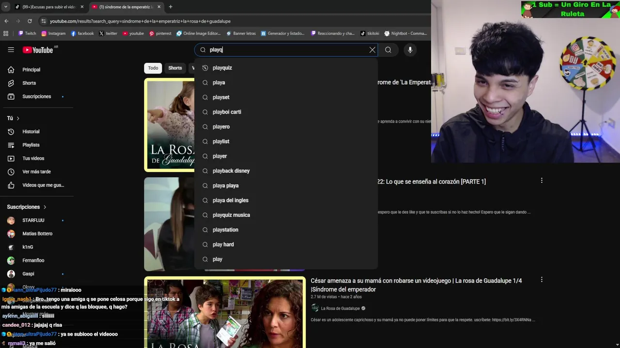Choose the player suggestion
Image resolution: width=620 pixels, height=348 pixels.
click(x=286, y=156)
